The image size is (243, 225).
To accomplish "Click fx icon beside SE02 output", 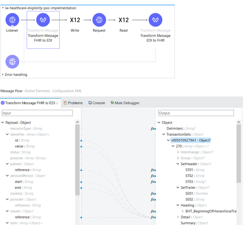I will coord(153,199).
